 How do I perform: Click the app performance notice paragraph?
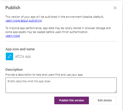point(58,30)
